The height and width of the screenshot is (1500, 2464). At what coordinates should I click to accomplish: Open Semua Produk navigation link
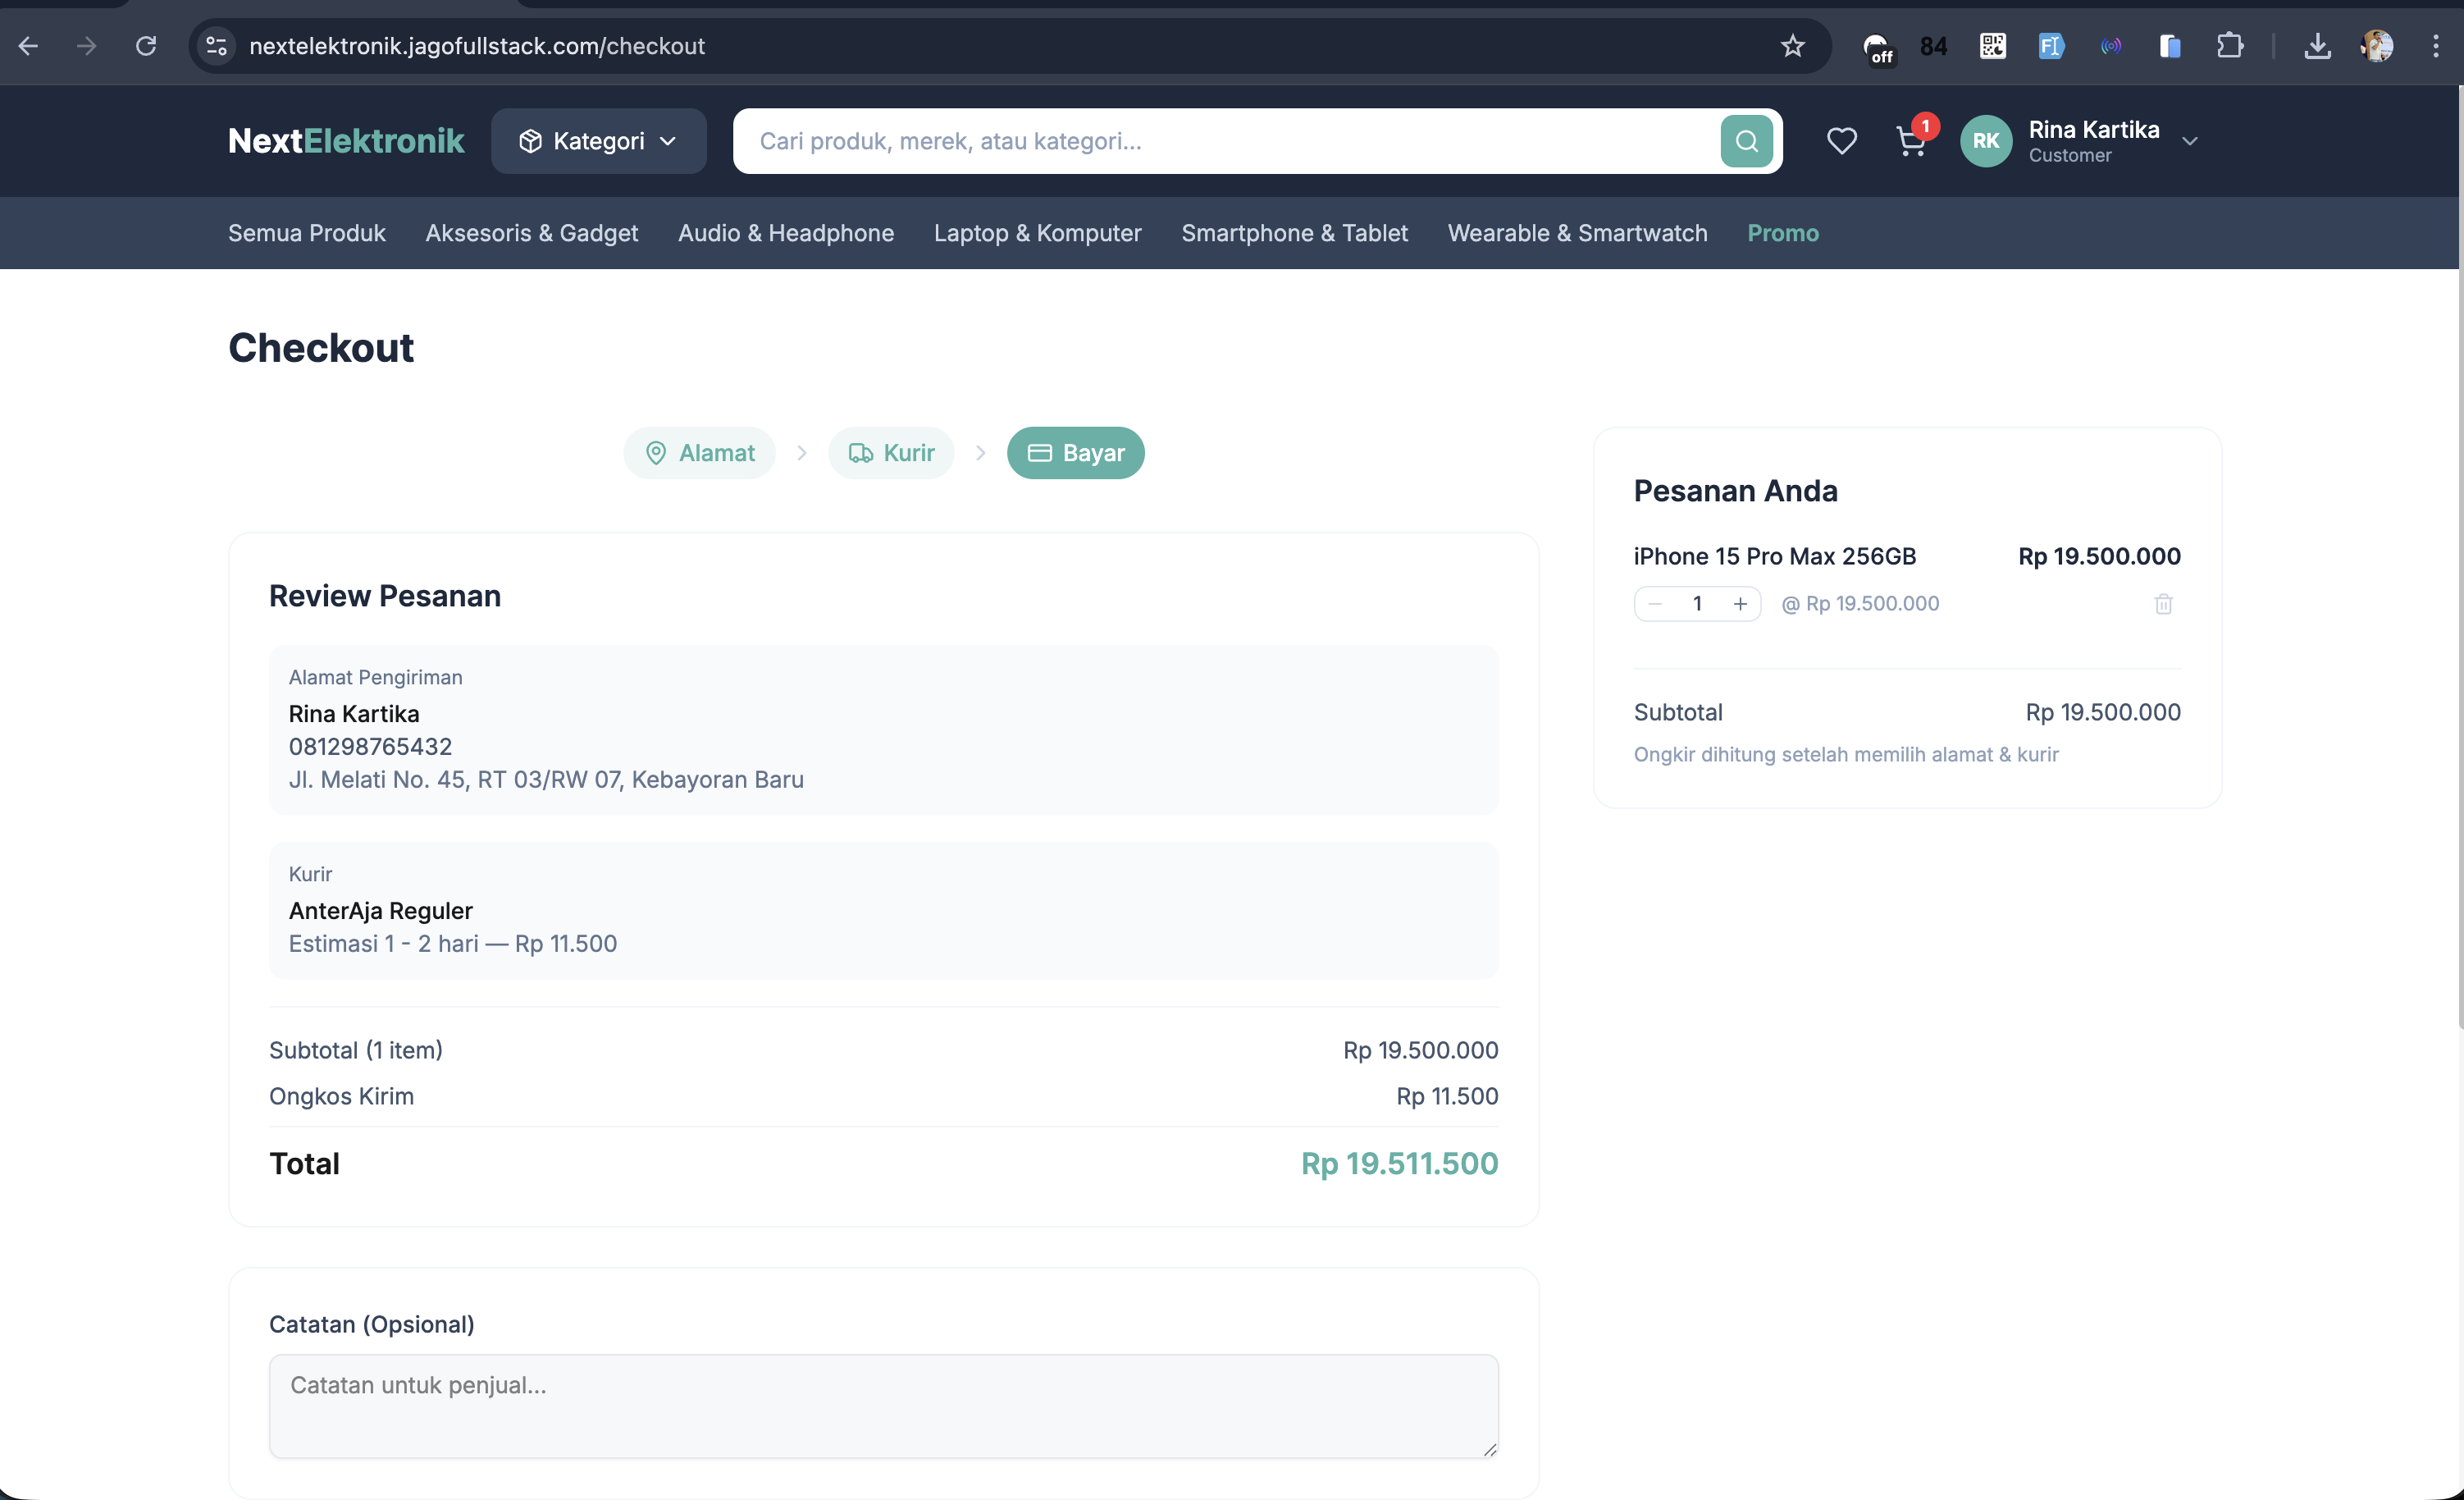coord(306,233)
